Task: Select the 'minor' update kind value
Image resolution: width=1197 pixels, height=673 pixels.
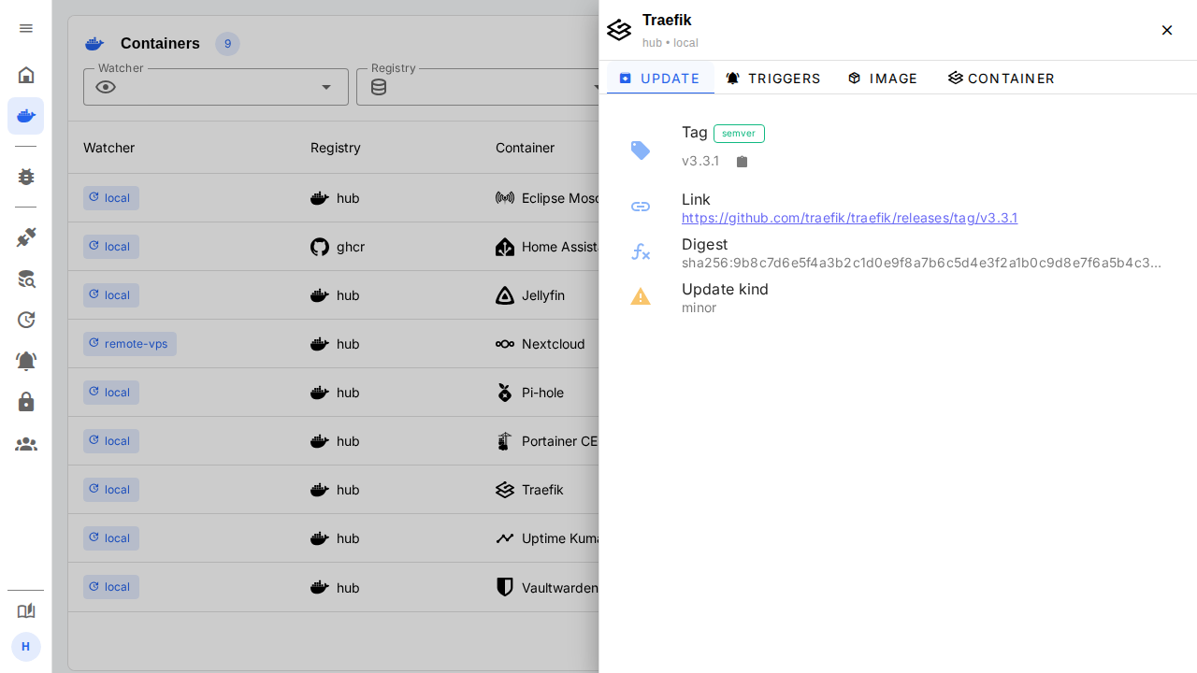Action: pyautogui.click(x=699, y=308)
